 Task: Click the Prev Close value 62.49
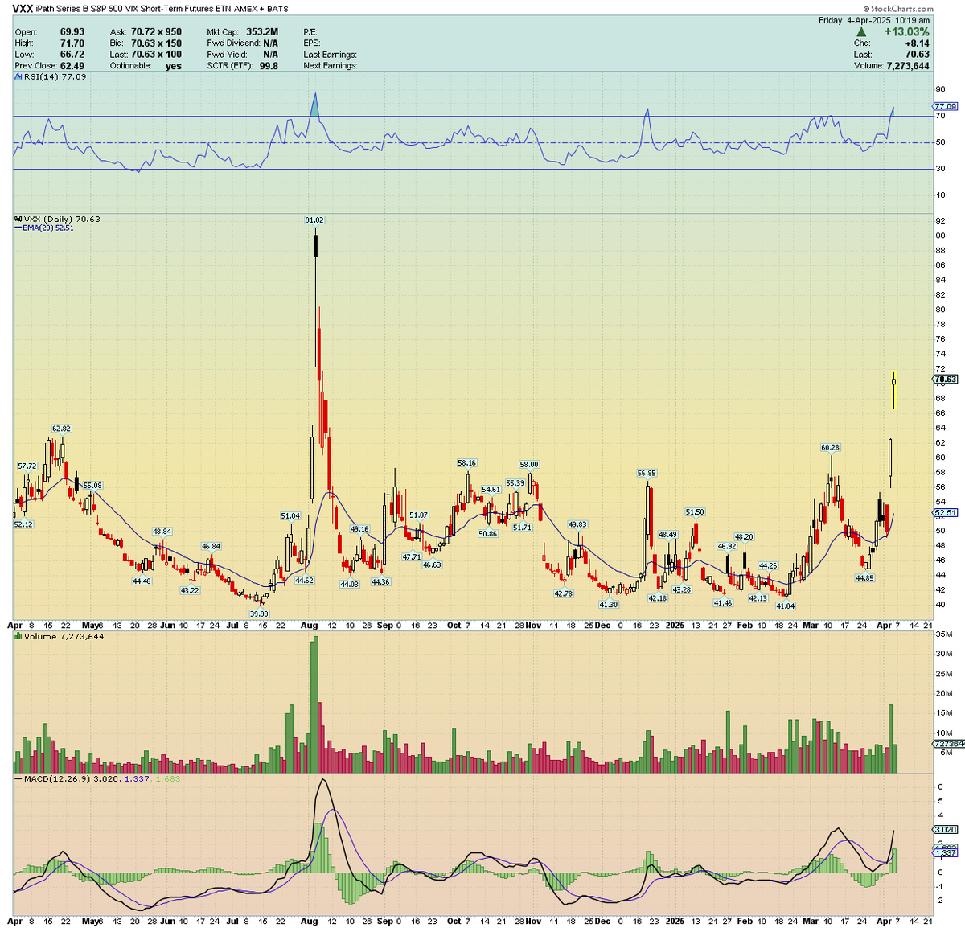pyautogui.click(x=72, y=66)
